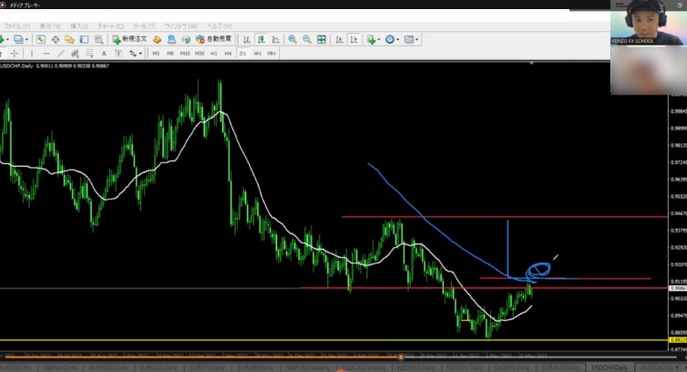The height and width of the screenshot is (372, 687).
Task: Open the 表示(V) menu
Action: (x=50, y=26)
